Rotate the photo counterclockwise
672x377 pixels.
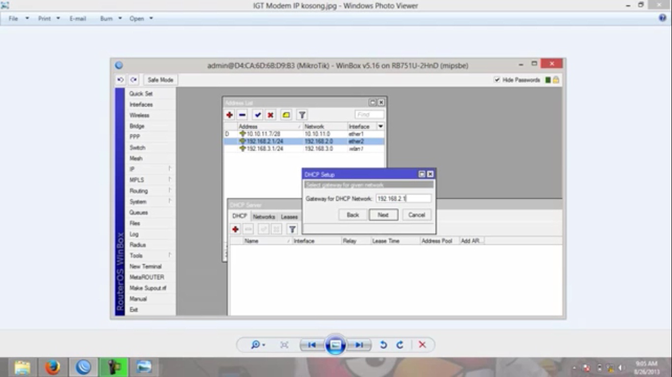click(383, 345)
